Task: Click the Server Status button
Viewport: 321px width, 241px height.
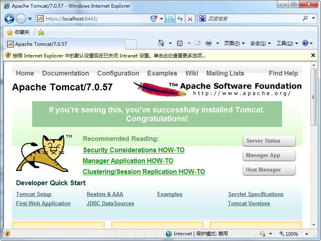Action: pyautogui.click(x=269, y=141)
